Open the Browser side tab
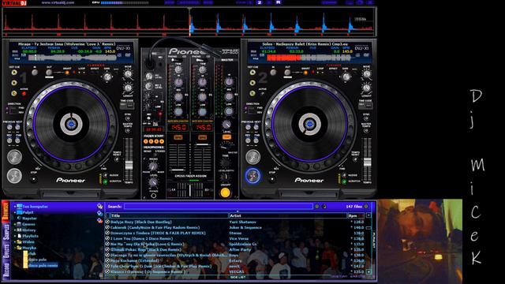Viewport: 505px width, 284px height. [x=6, y=212]
